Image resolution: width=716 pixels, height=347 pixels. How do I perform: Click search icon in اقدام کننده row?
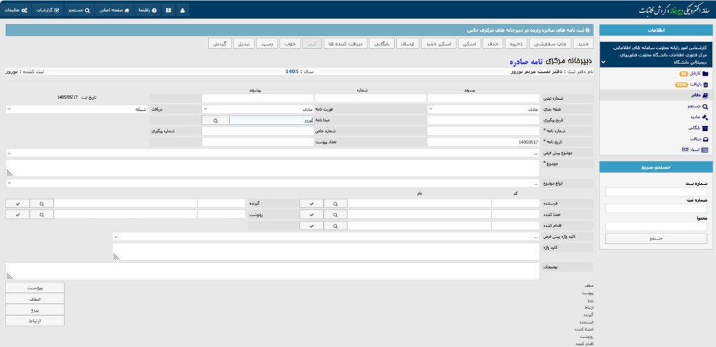point(335,226)
